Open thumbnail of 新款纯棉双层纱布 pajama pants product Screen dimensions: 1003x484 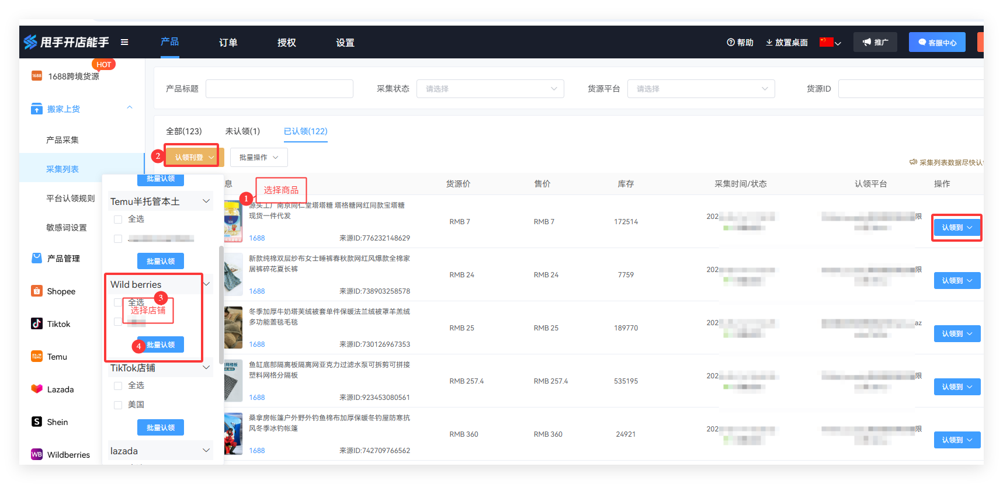click(234, 274)
